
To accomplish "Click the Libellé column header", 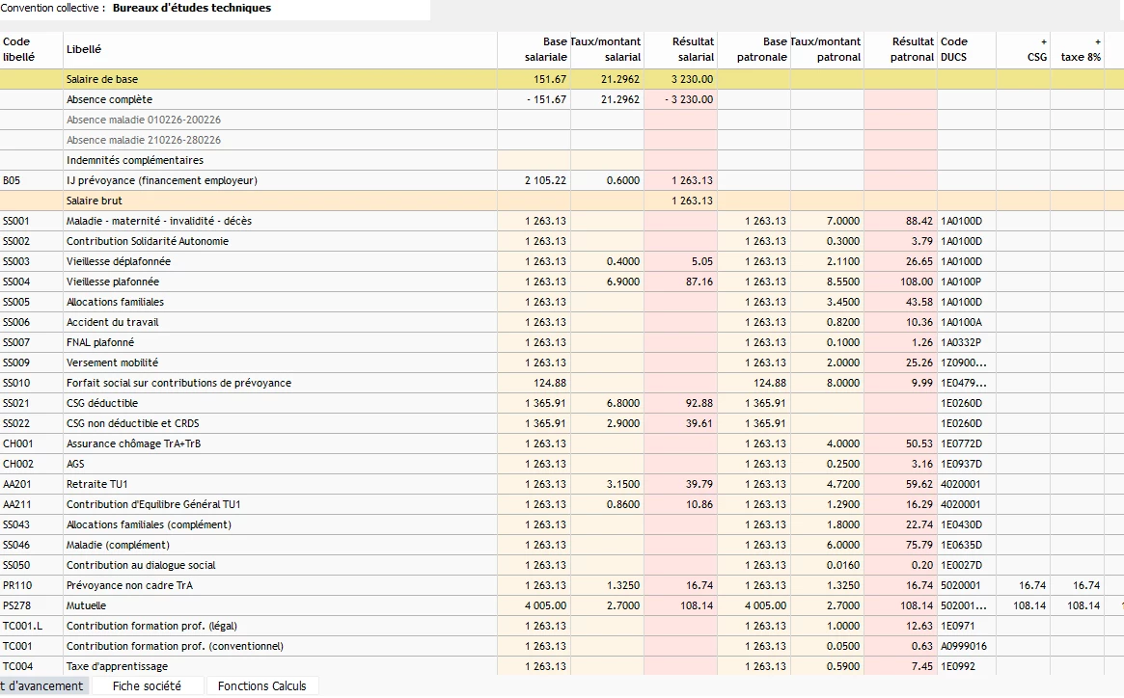I will [84, 49].
